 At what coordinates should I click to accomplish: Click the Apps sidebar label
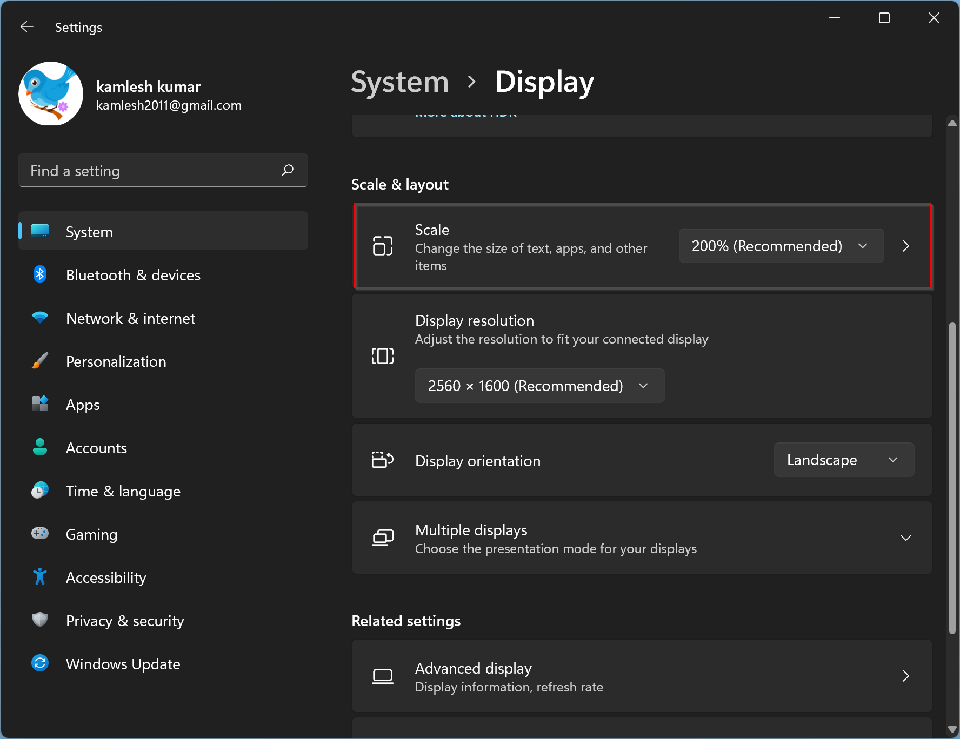(83, 405)
